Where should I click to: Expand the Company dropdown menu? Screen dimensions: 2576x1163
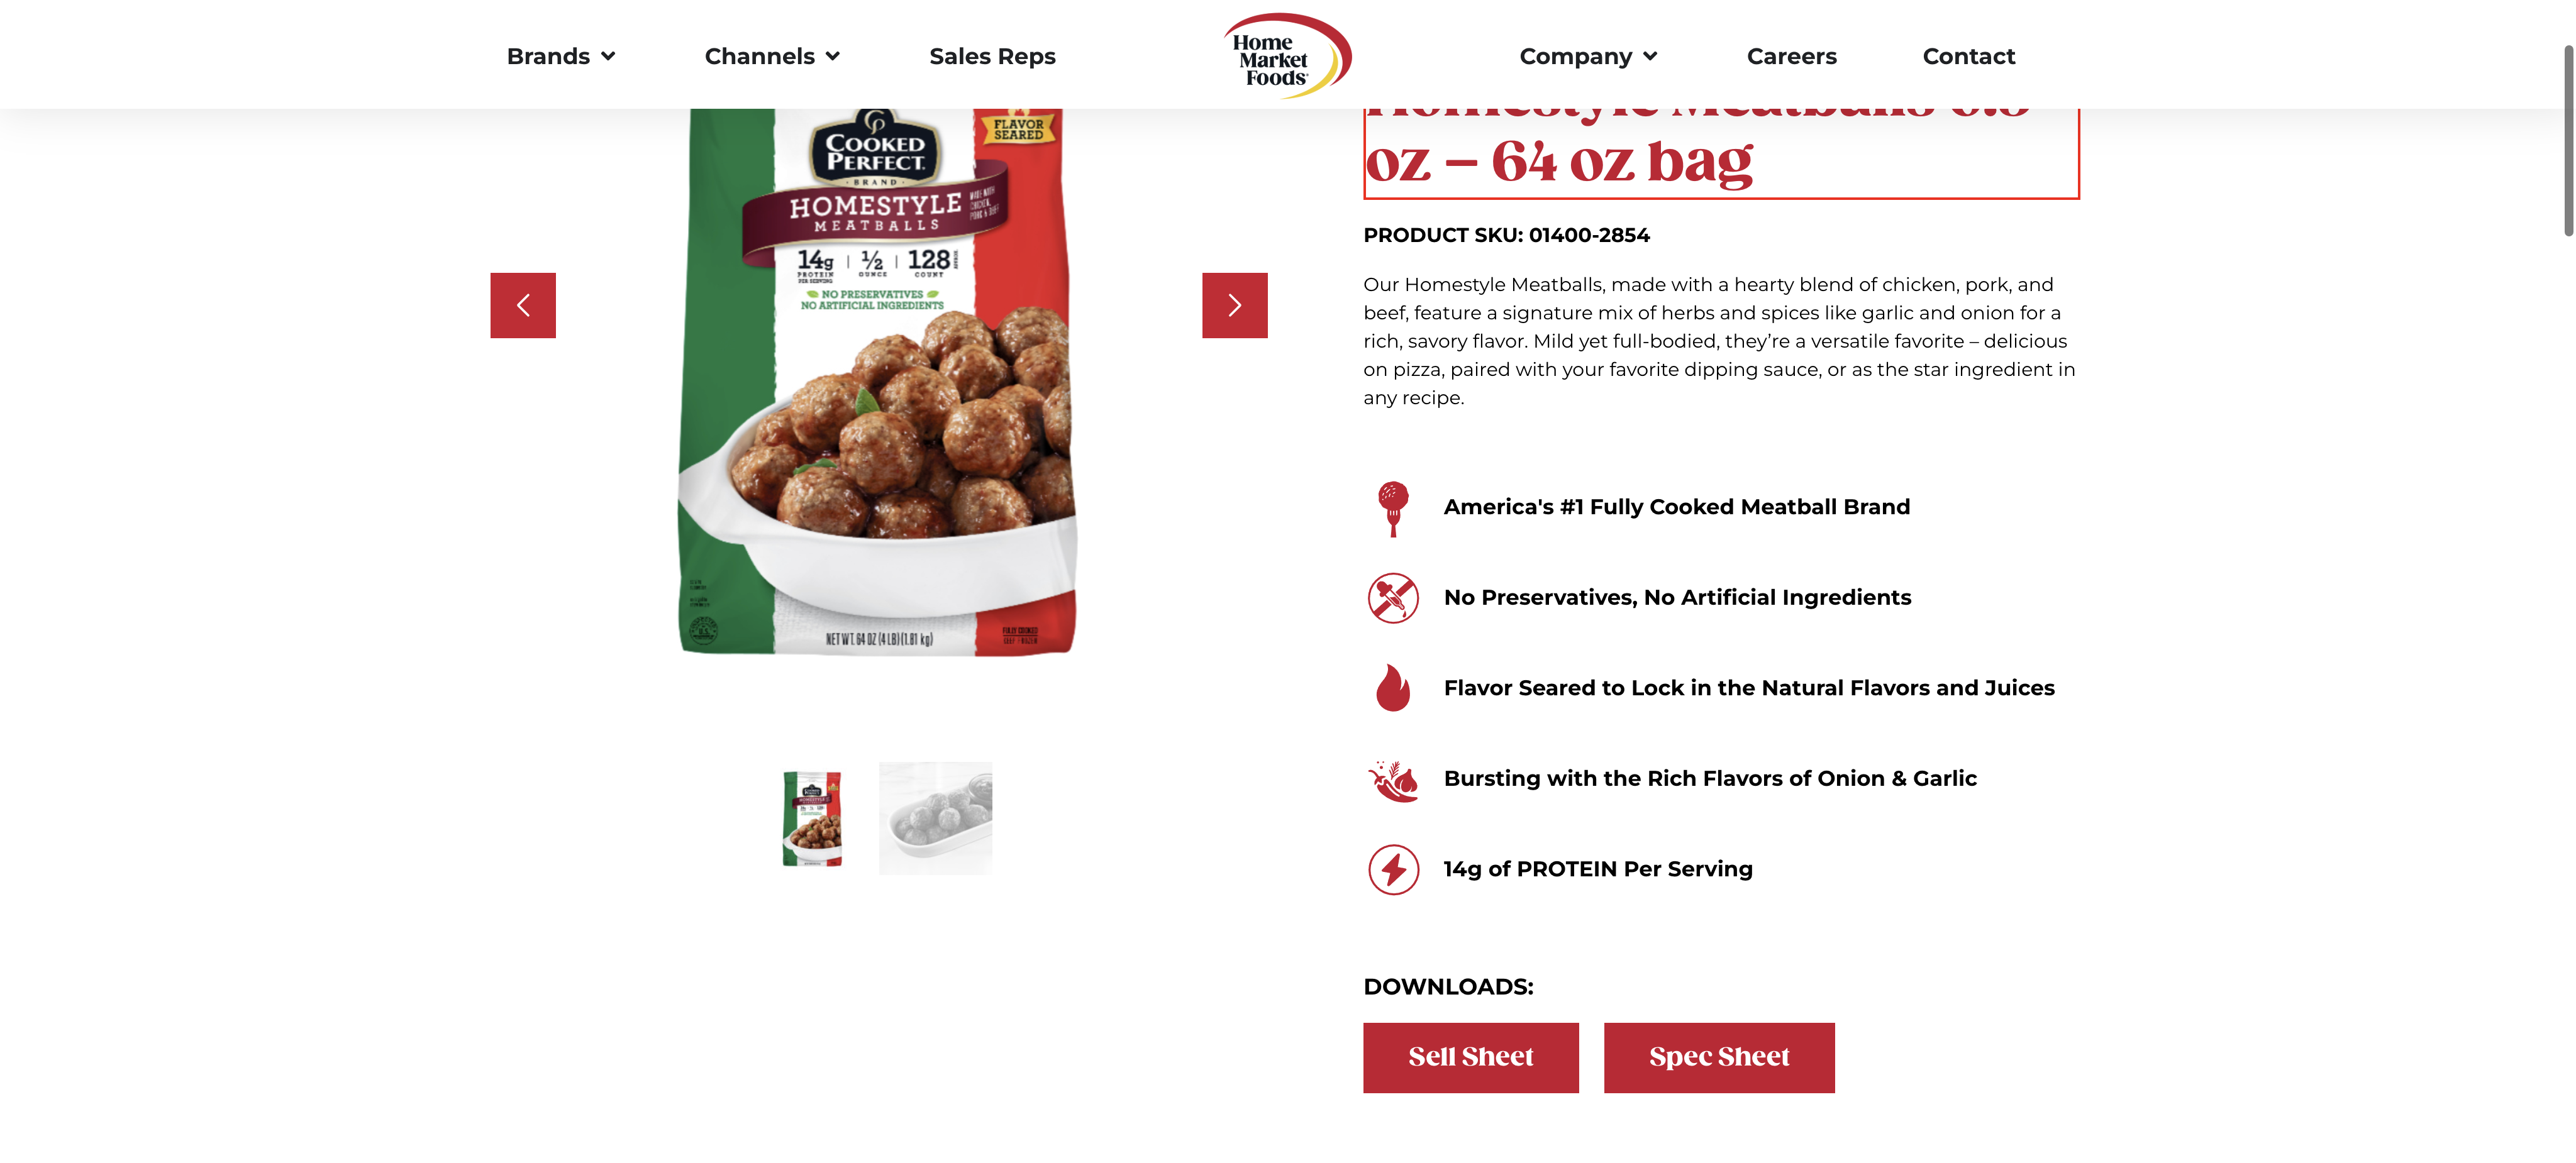point(1587,56)
